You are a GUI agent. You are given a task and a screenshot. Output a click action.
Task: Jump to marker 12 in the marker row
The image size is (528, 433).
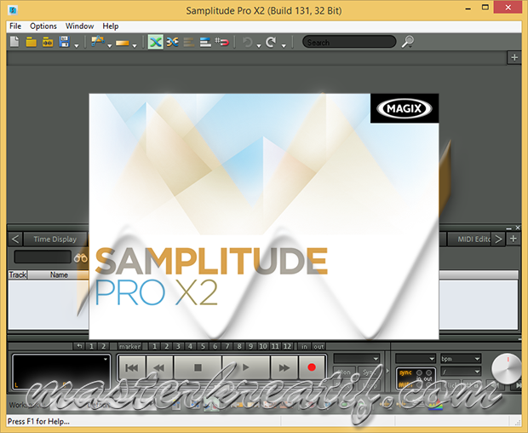pyautogui.click(x=287, y=346)
